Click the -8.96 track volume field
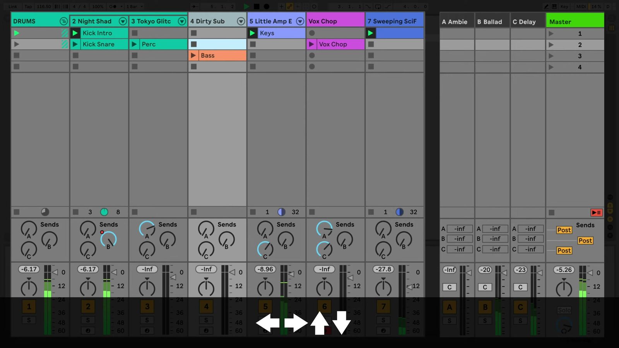The image size is (619, 348). [x=265, y=269]
